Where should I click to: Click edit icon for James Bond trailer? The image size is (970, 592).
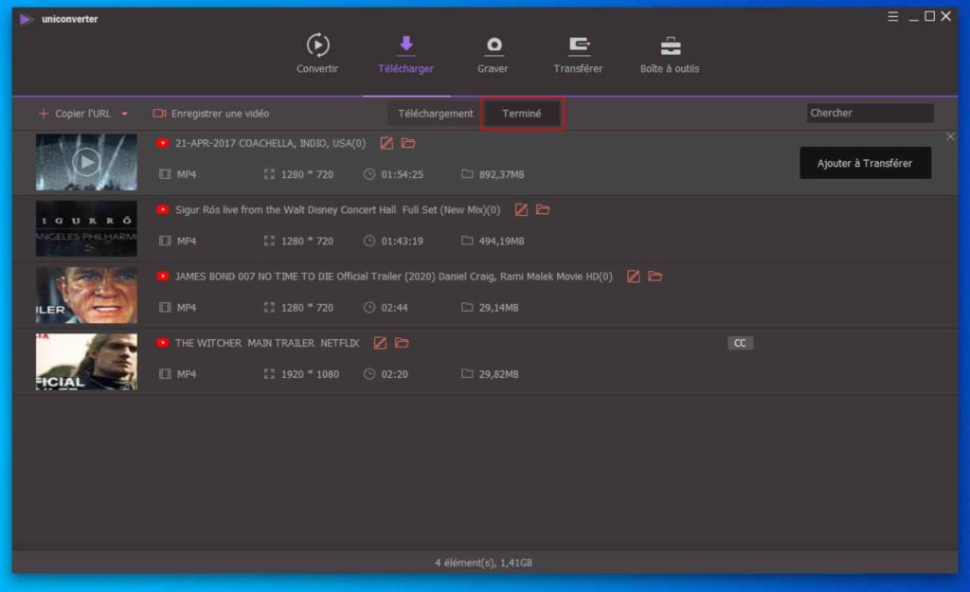tap(634, 277)
